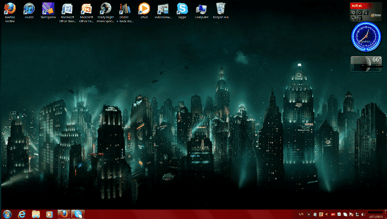
Task: Click the first tray icon with blue cross
Action: pos(309,214)
